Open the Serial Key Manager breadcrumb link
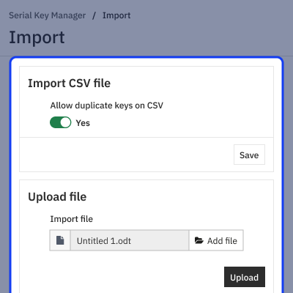Viewport: 293px width, 293px height. click(48, 15)
